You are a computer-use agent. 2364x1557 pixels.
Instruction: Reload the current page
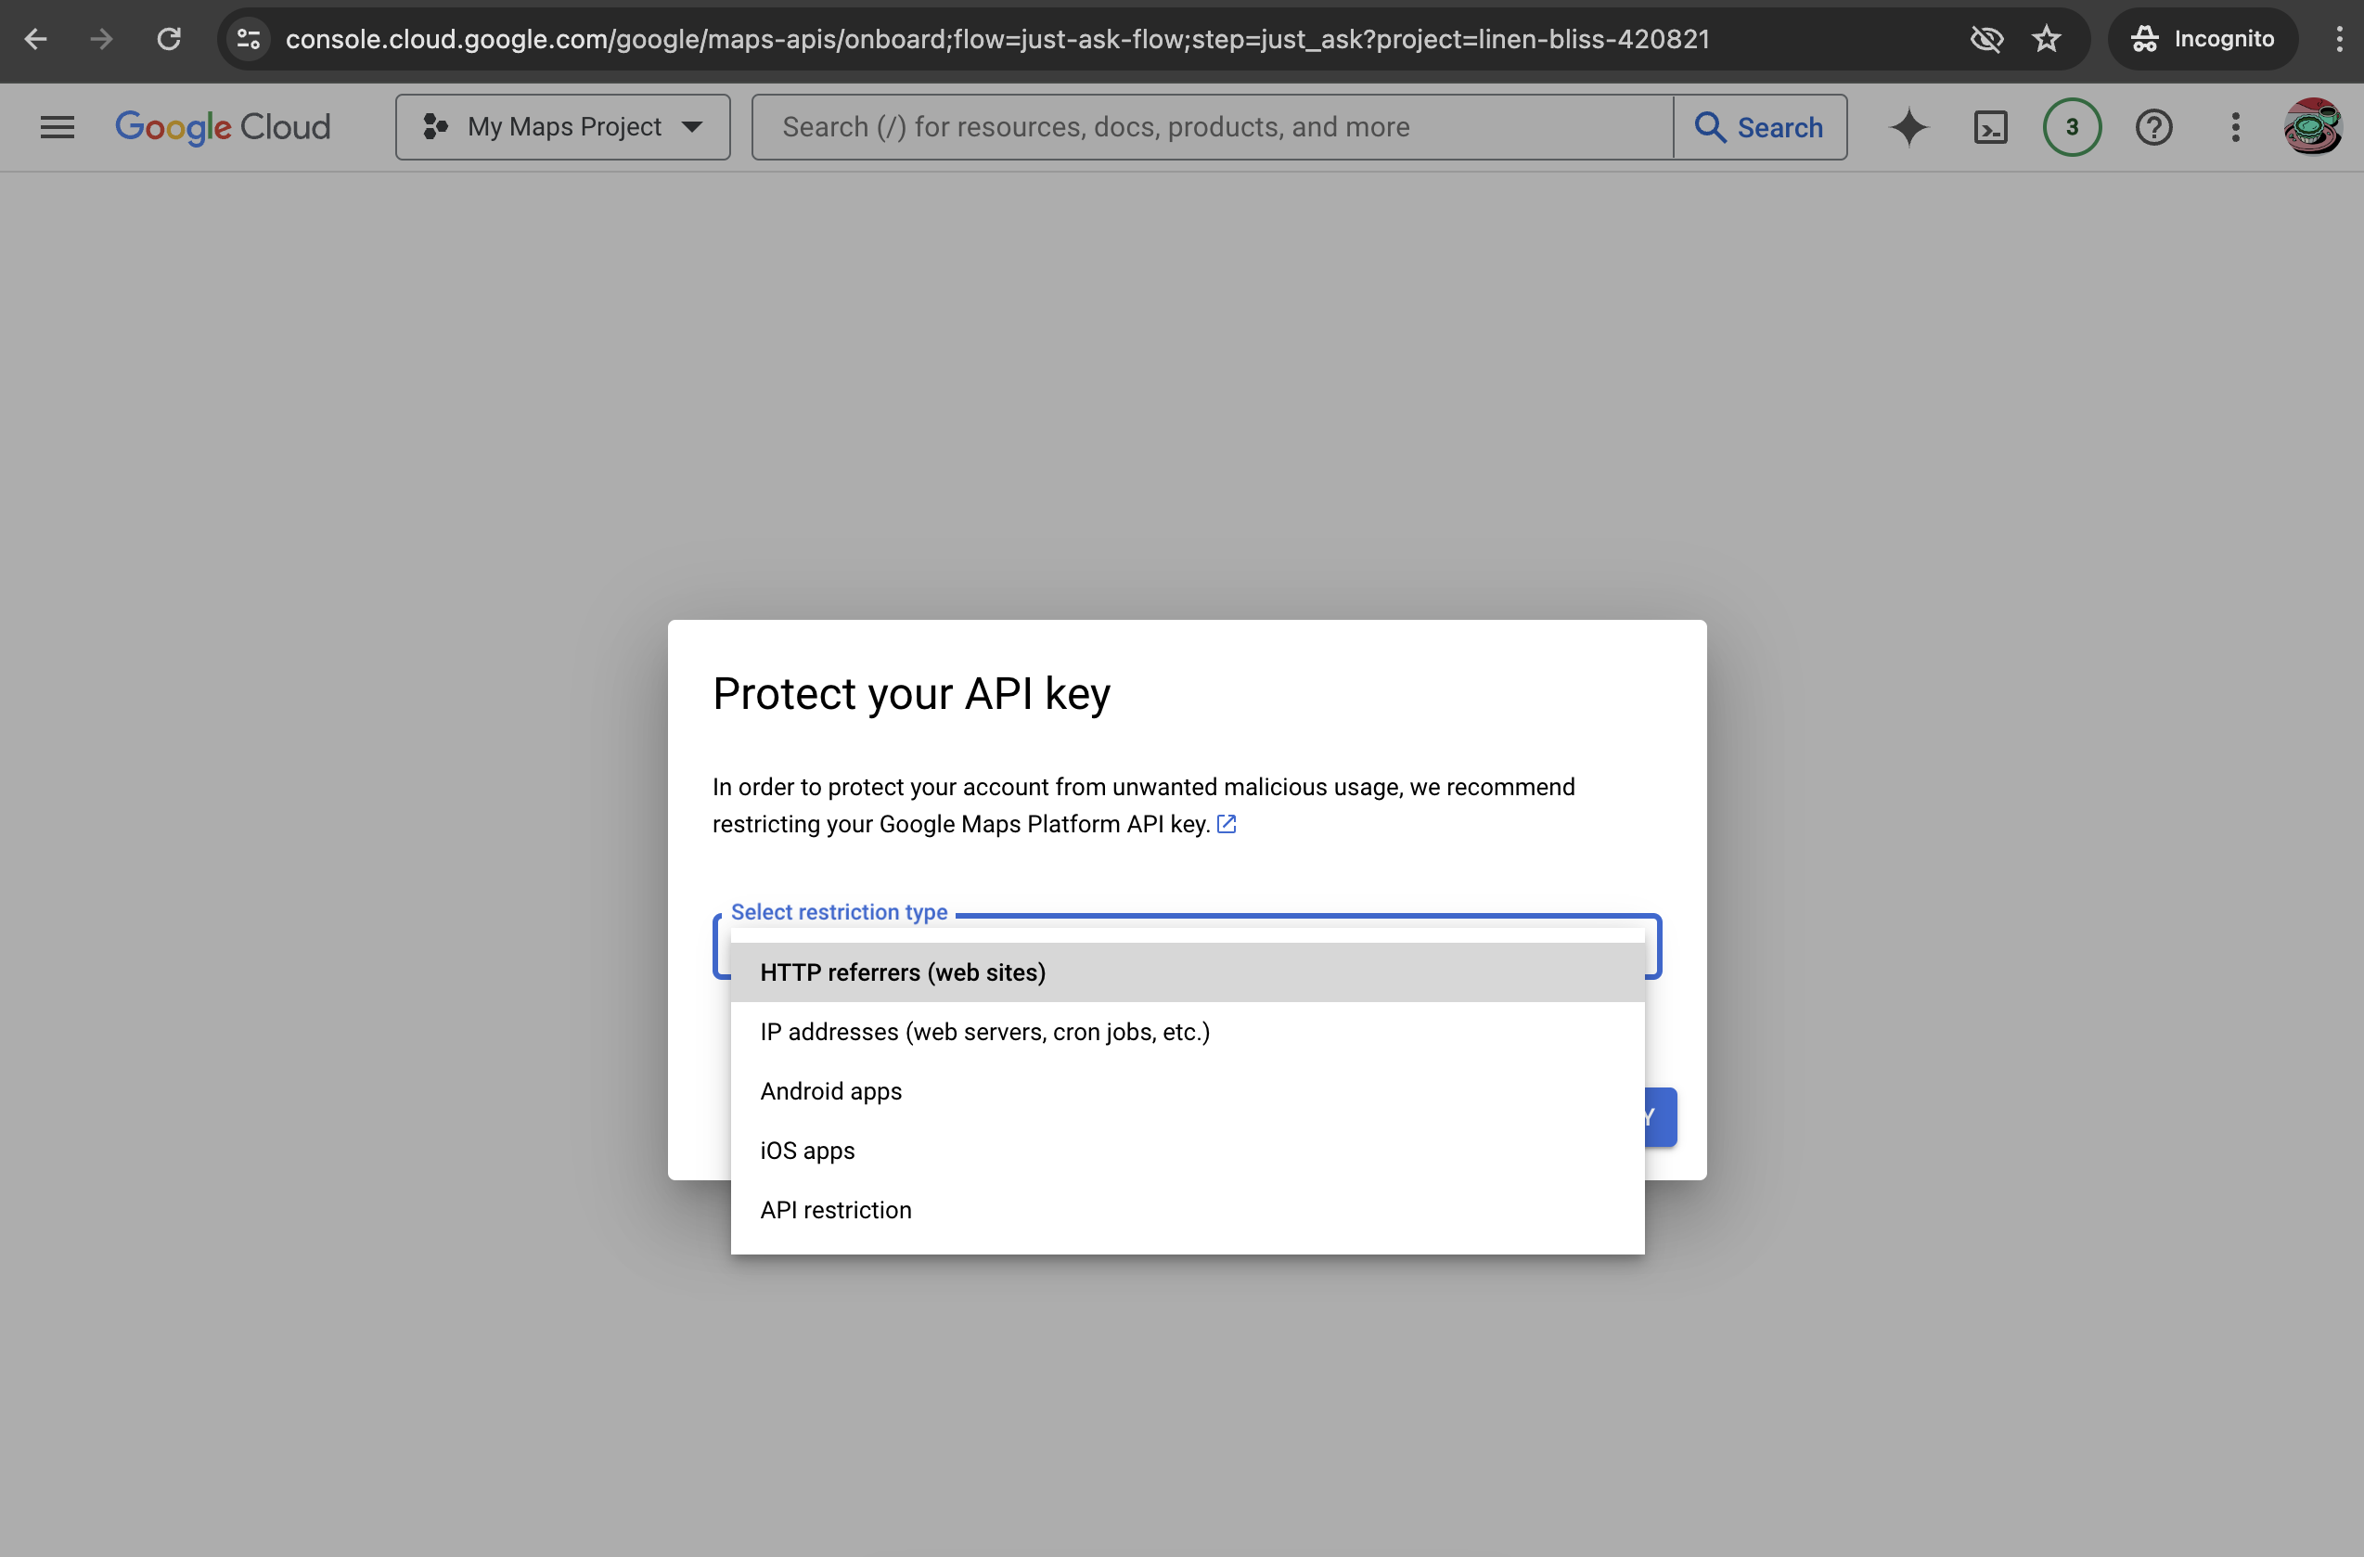coord(169,39)
